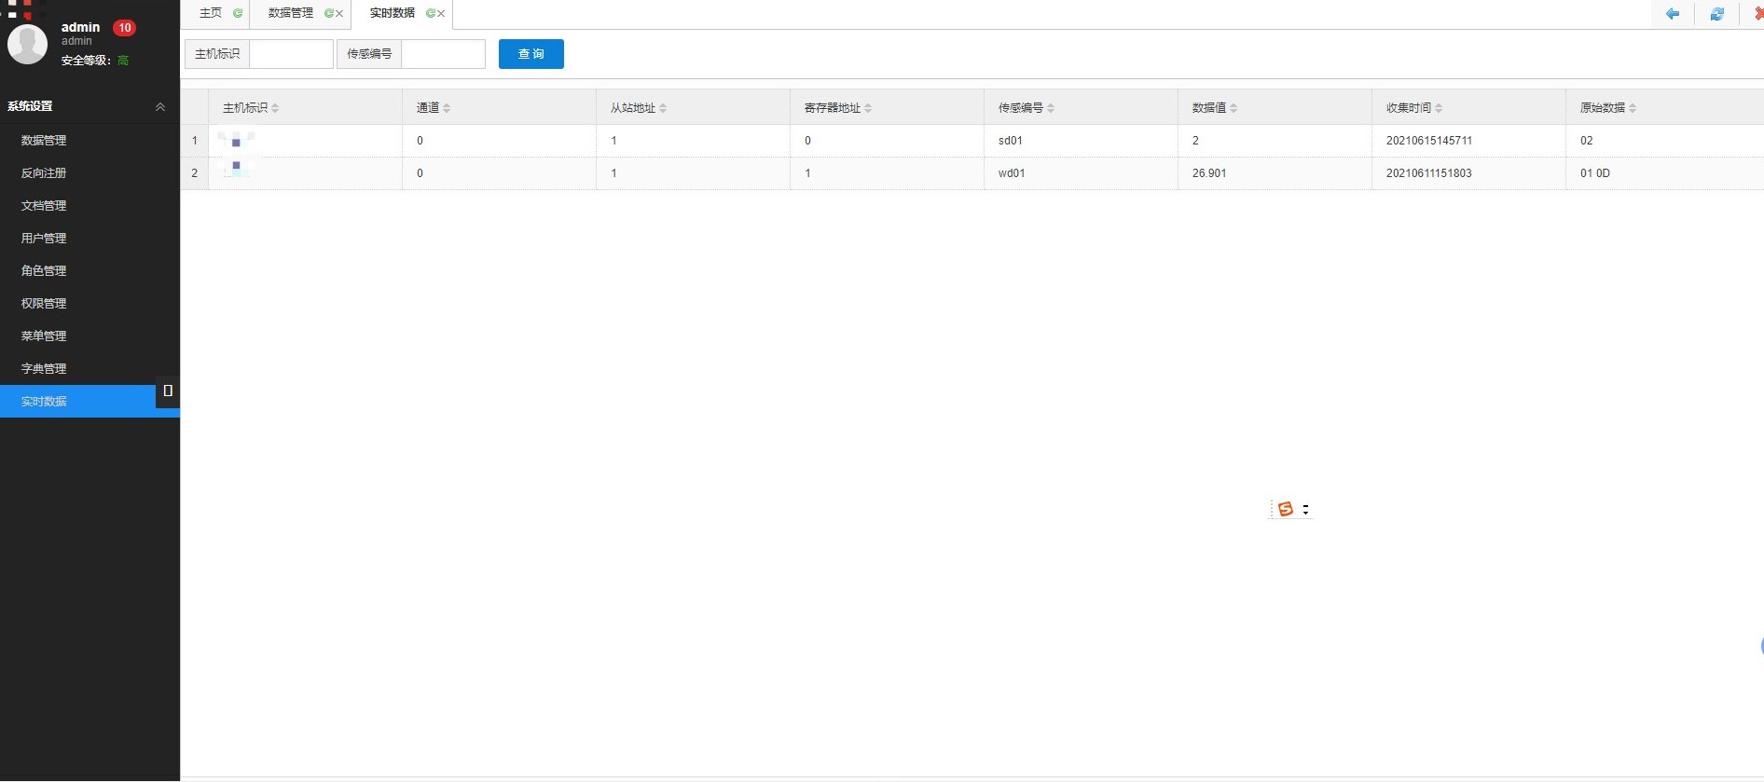The height and width of the screenshot is (782, 1764).
Task: Open the notification badge showing 10
Action: coord(125,28)
